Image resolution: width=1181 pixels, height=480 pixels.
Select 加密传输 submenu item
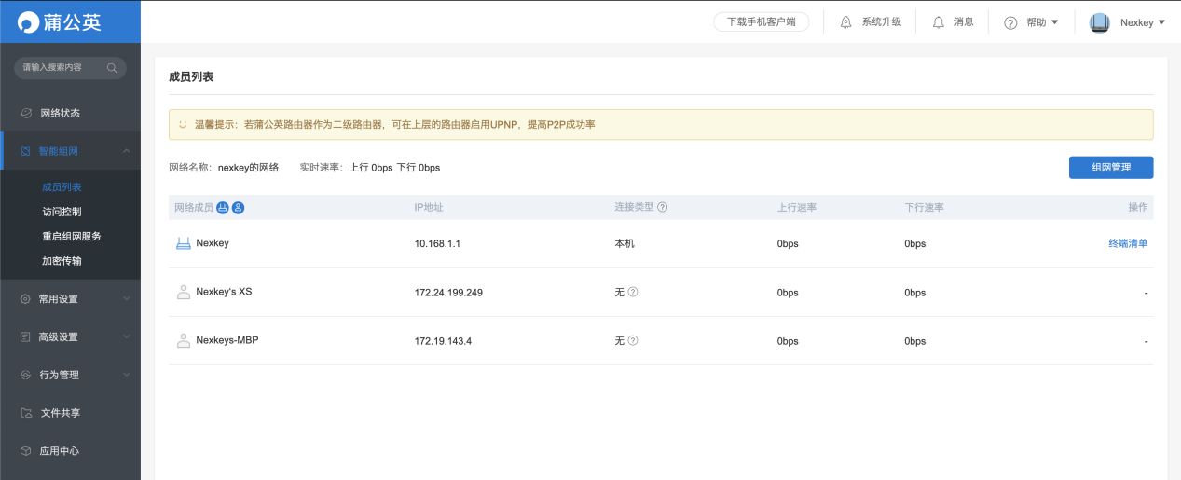point(62,261)
